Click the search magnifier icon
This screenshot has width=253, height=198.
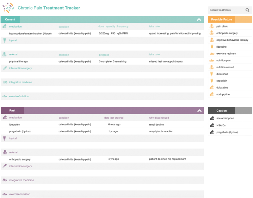(x=247, y=10)
